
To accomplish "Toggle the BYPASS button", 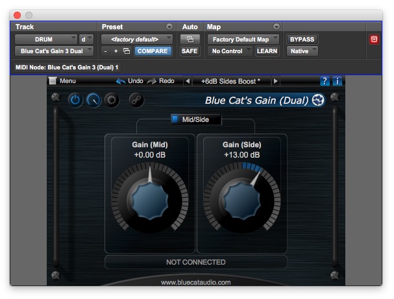I will [x=302, y=40].
